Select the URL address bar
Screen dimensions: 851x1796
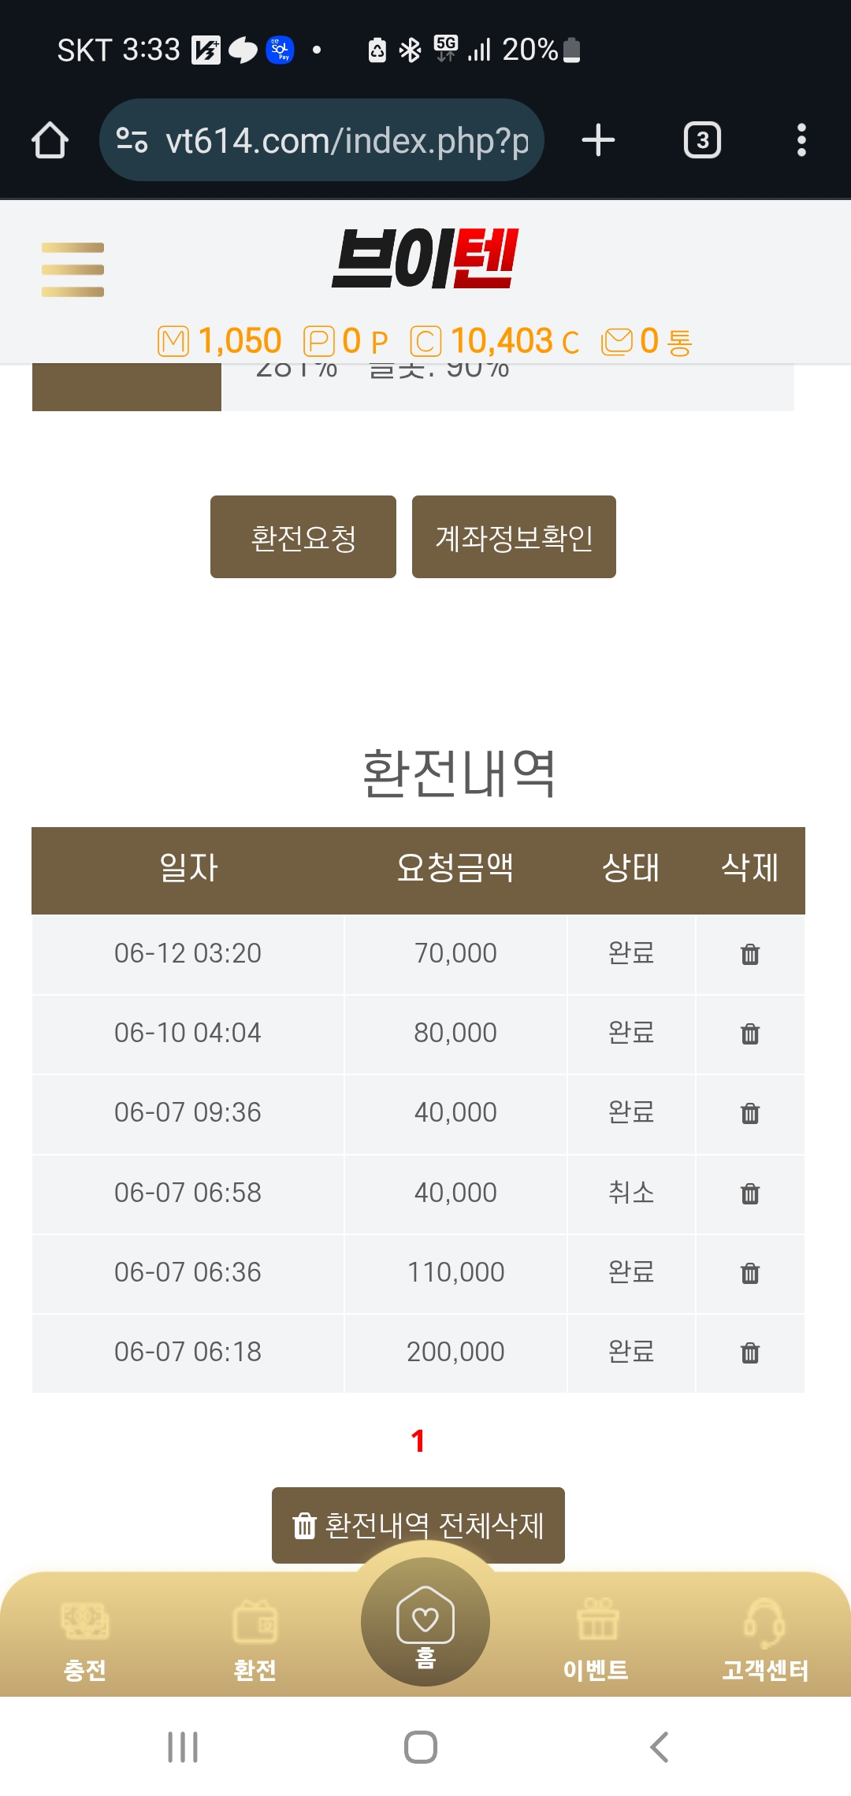tap(321, 140)
